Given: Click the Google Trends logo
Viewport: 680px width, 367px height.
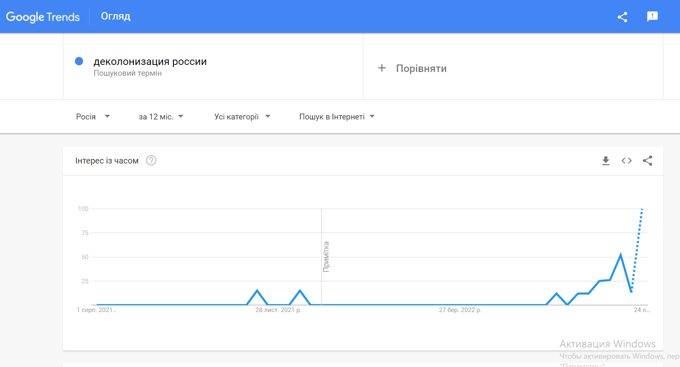Looking at the screenshot, I should 43,17.
